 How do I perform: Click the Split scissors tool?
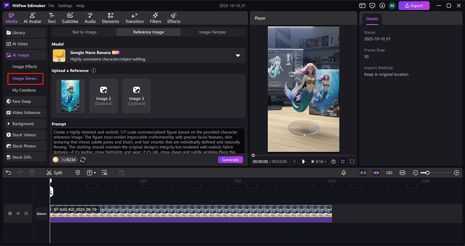click(x=54, y=173)
